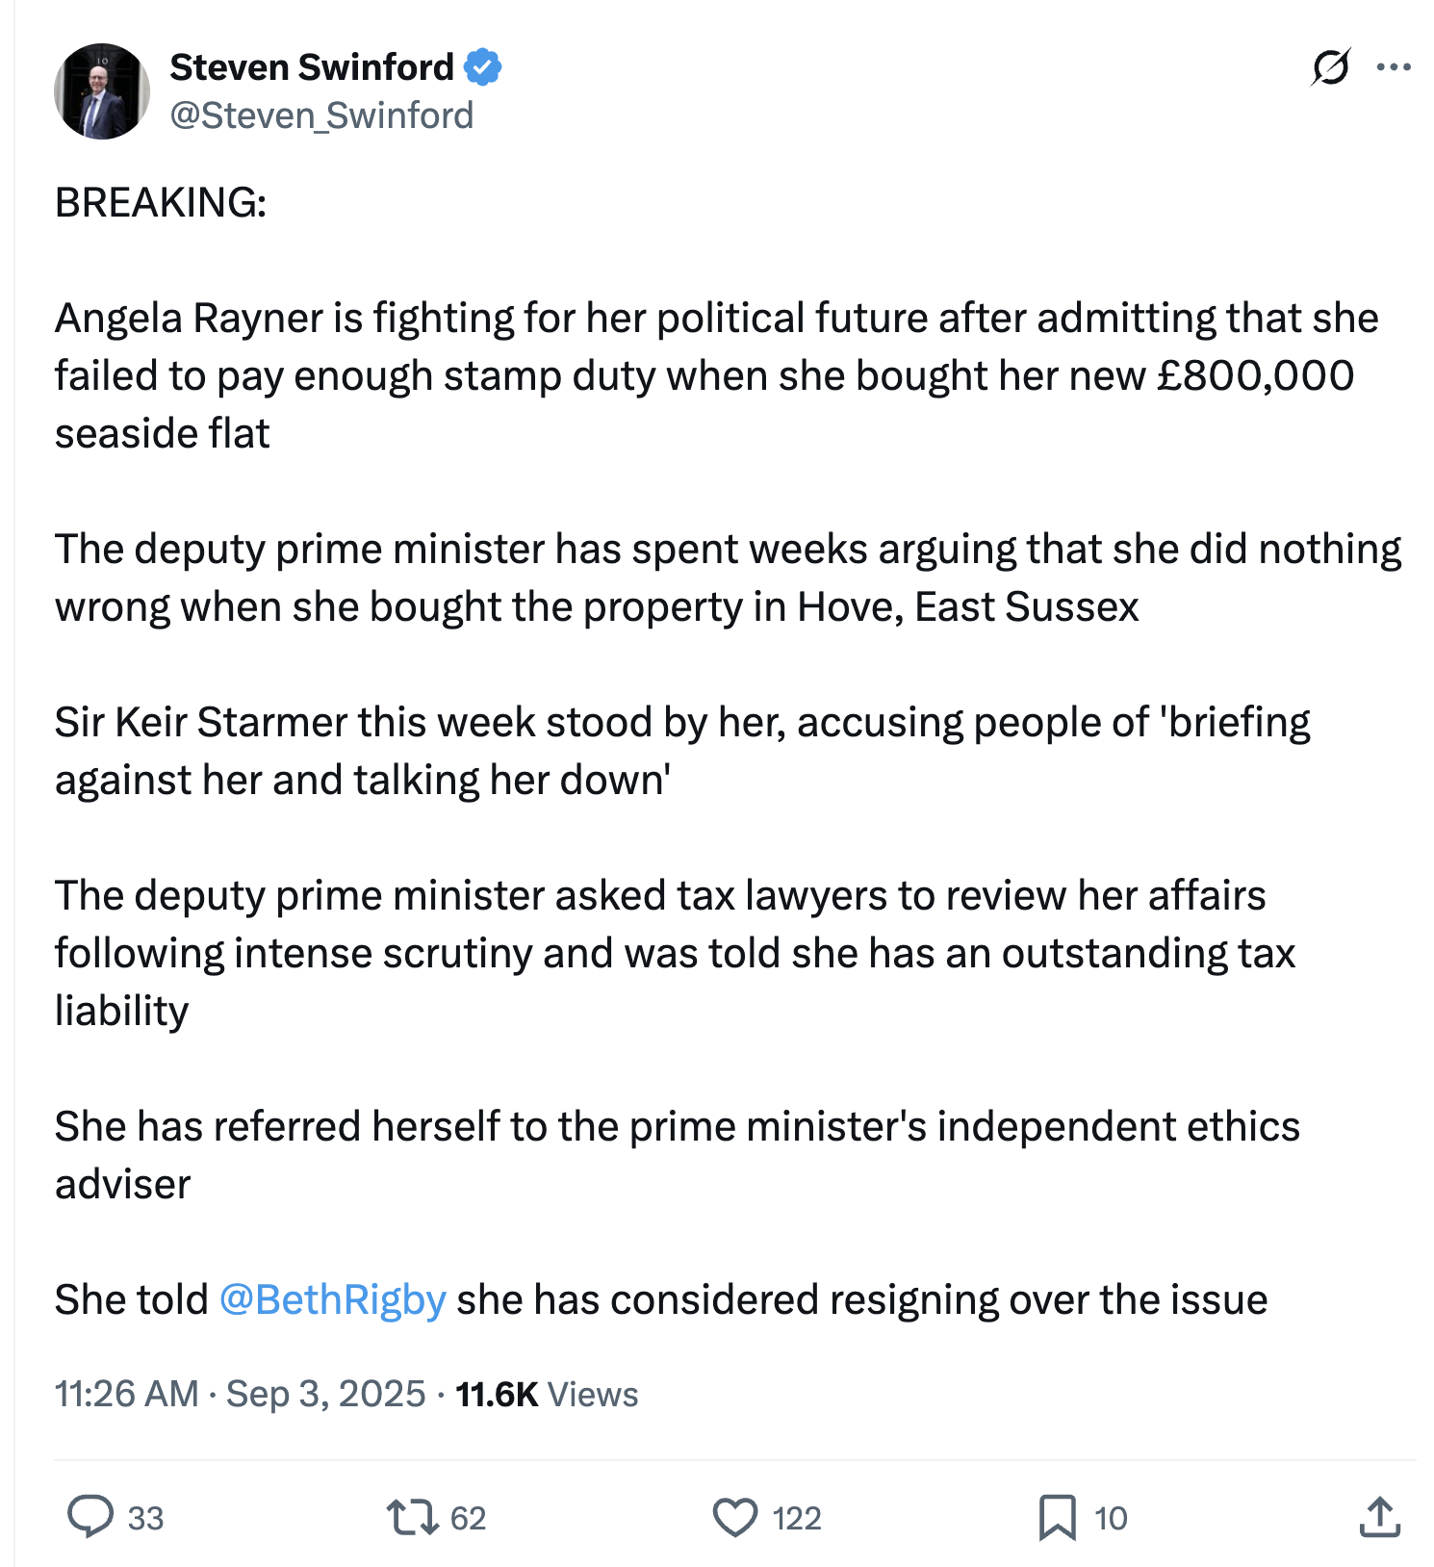Screen dimensions: 1434x1567
Task: Open the @BethRigby mention link
Action: coord(332,1299)
